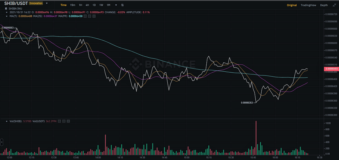Viewport: 339px width, 160px height.
Task: Collapse the OHLC data row triangle
Action: point(7,12)
